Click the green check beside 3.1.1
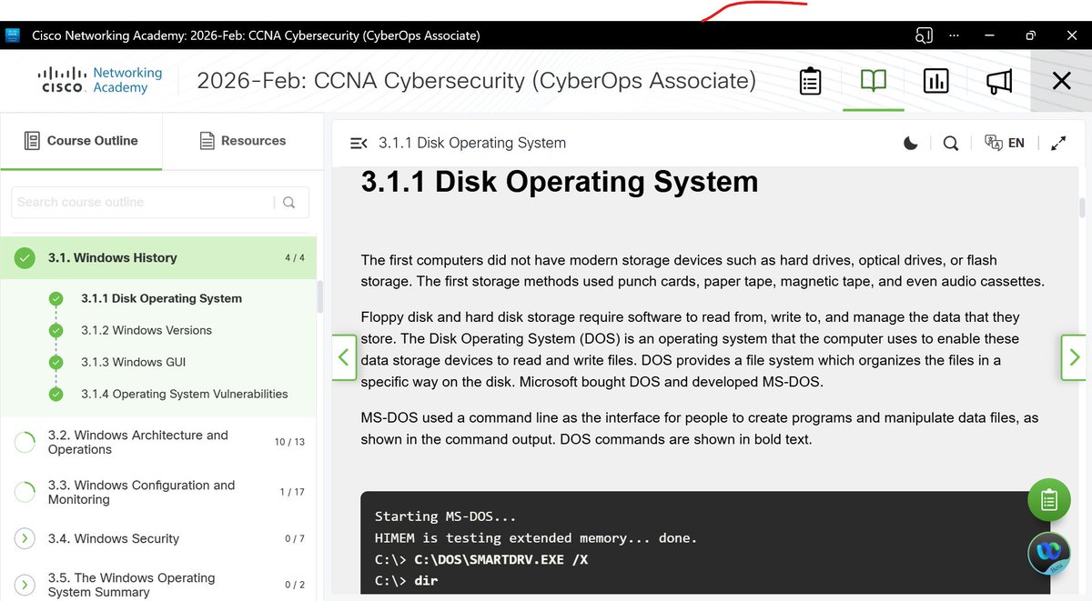 [x=56, y=298]
